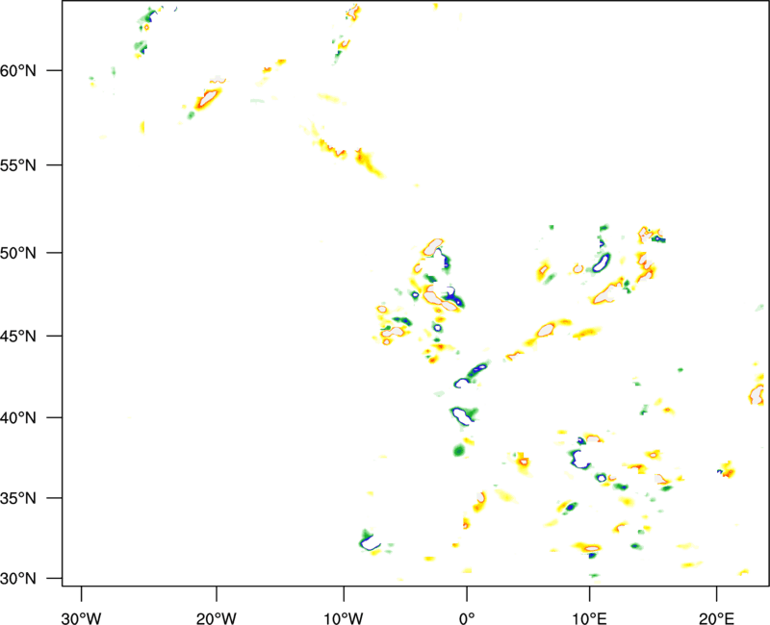Click the 10°W longitude label
The image size is (770, 625).
344,616
